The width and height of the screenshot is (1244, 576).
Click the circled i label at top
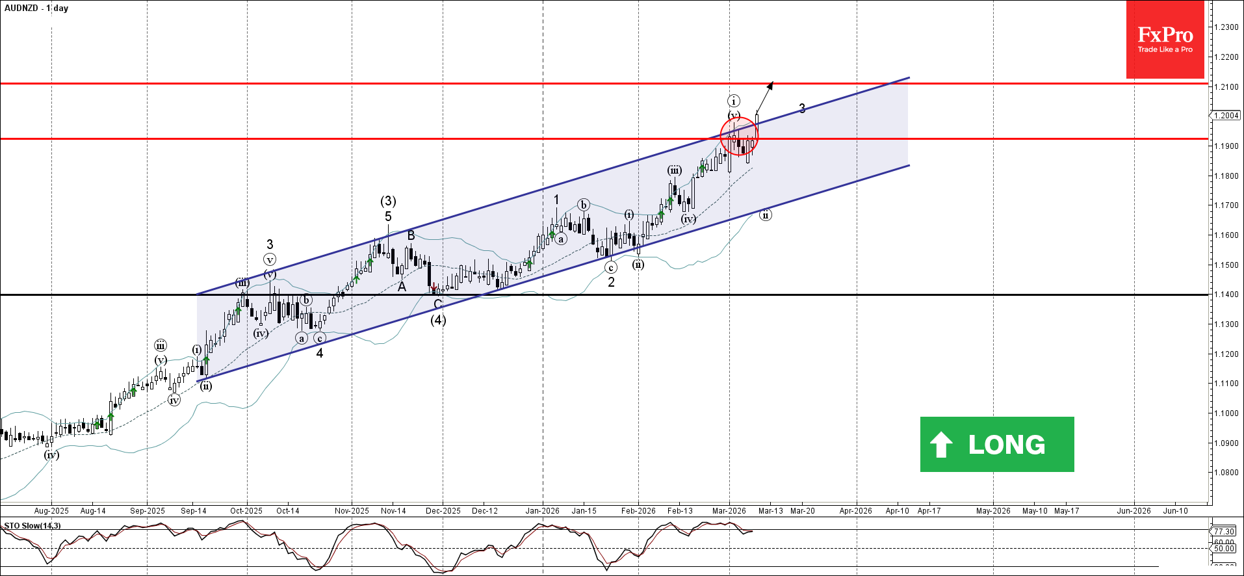click(734, 101)
